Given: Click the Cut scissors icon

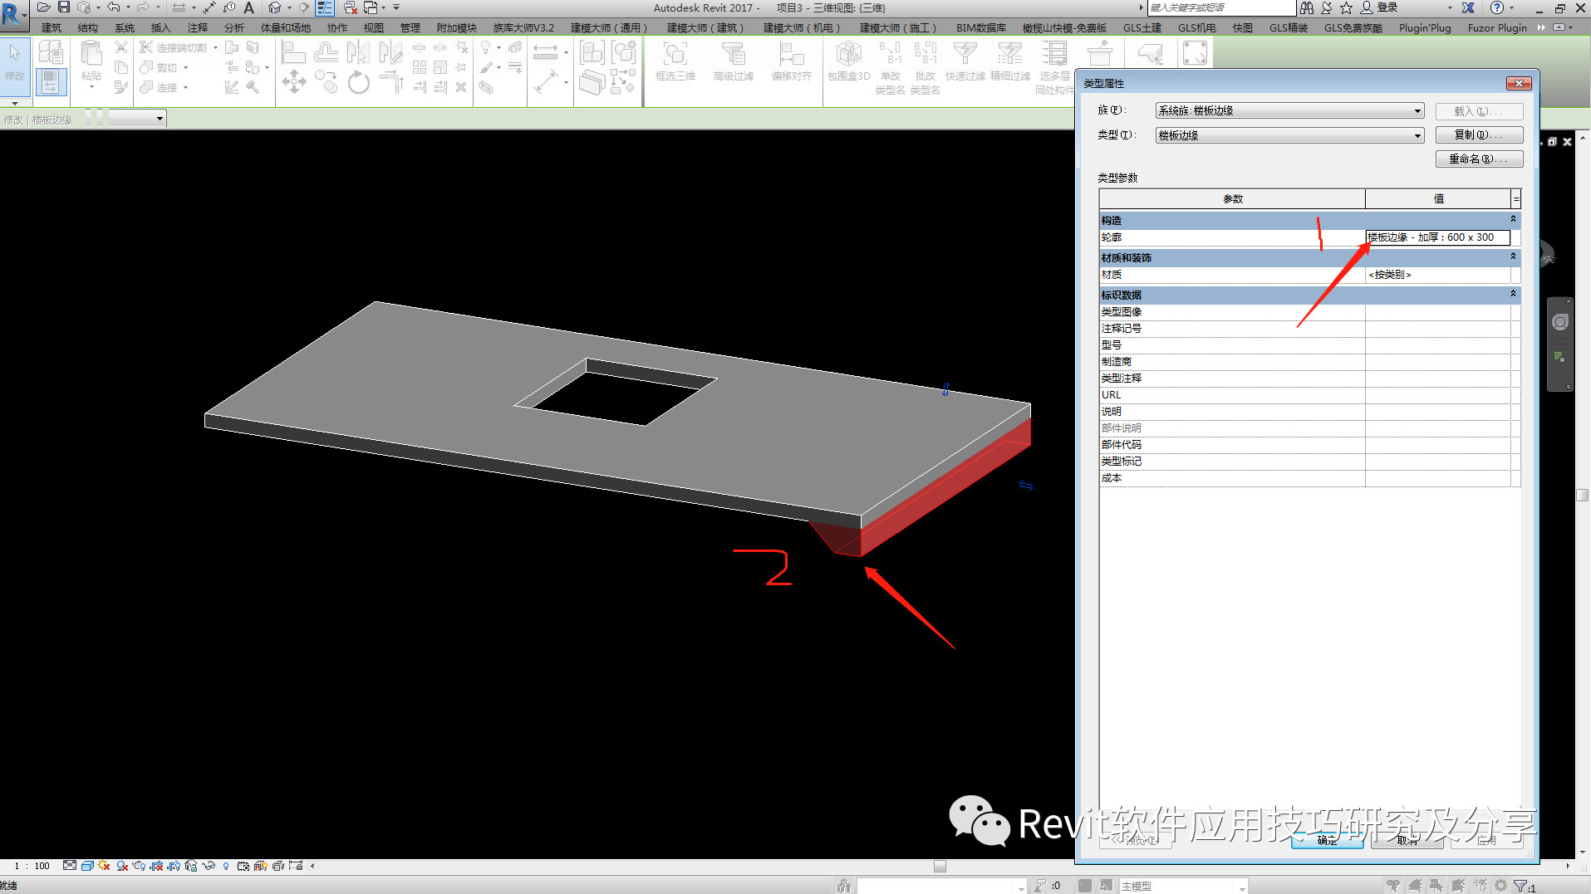Looking at the screenshot, I should [x=121, y=47].
